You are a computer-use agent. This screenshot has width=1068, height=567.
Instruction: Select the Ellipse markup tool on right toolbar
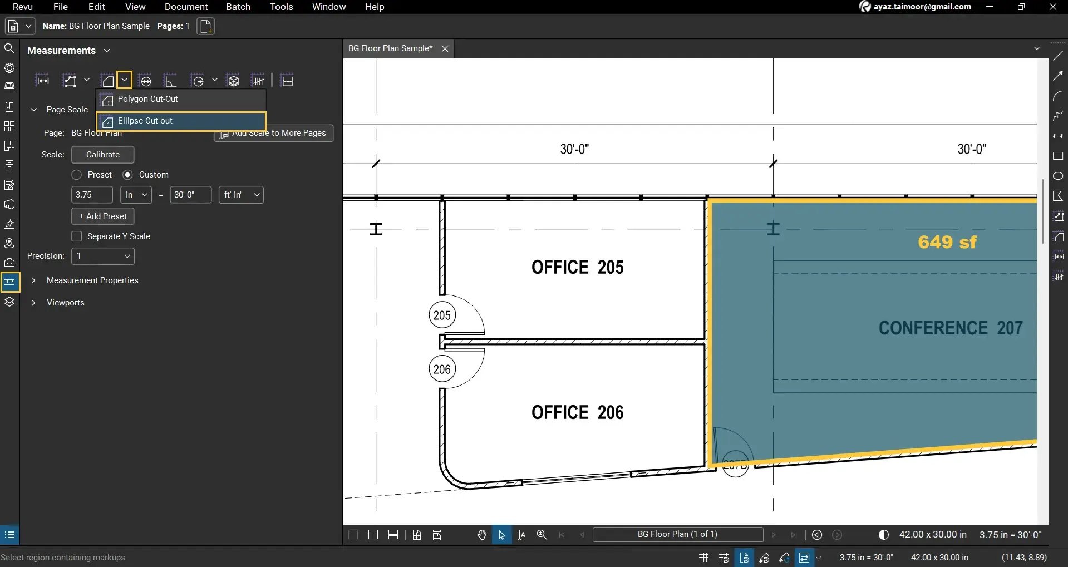click(1058, 176)
